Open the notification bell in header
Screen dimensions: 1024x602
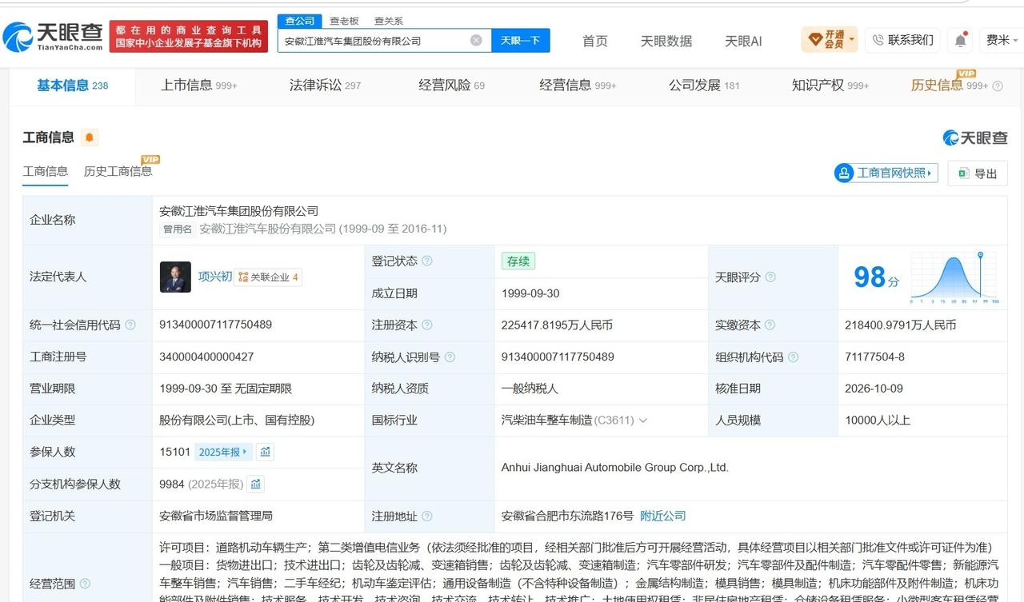pyautogui.click(x=960, y=40)
